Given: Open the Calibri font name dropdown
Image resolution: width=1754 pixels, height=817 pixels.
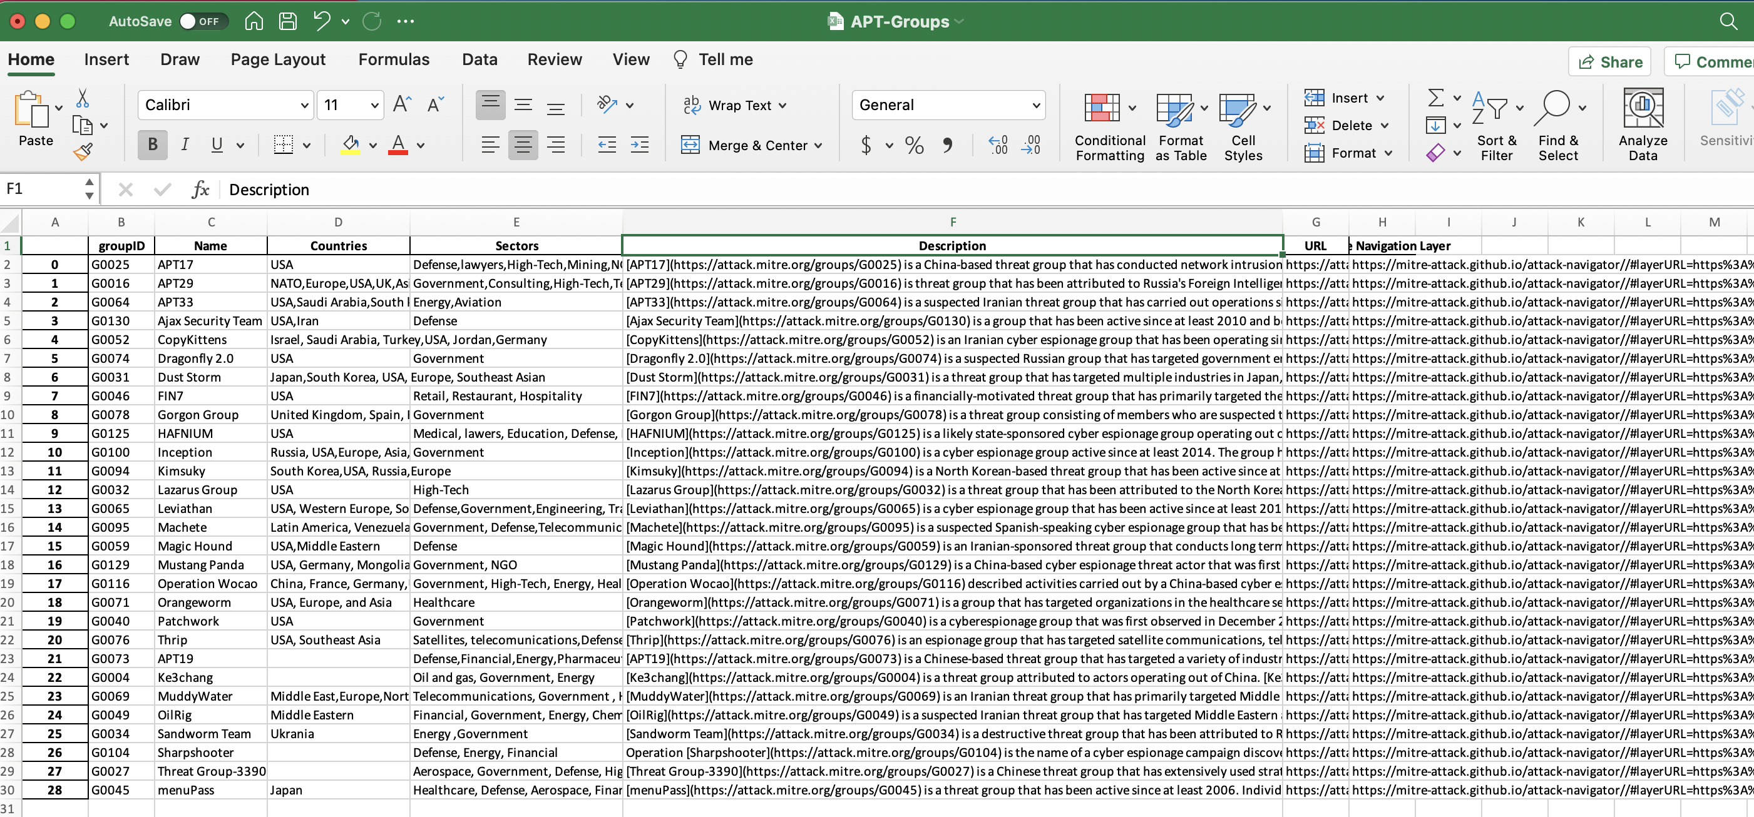Looking at the screenshot, I should [304, 106].
